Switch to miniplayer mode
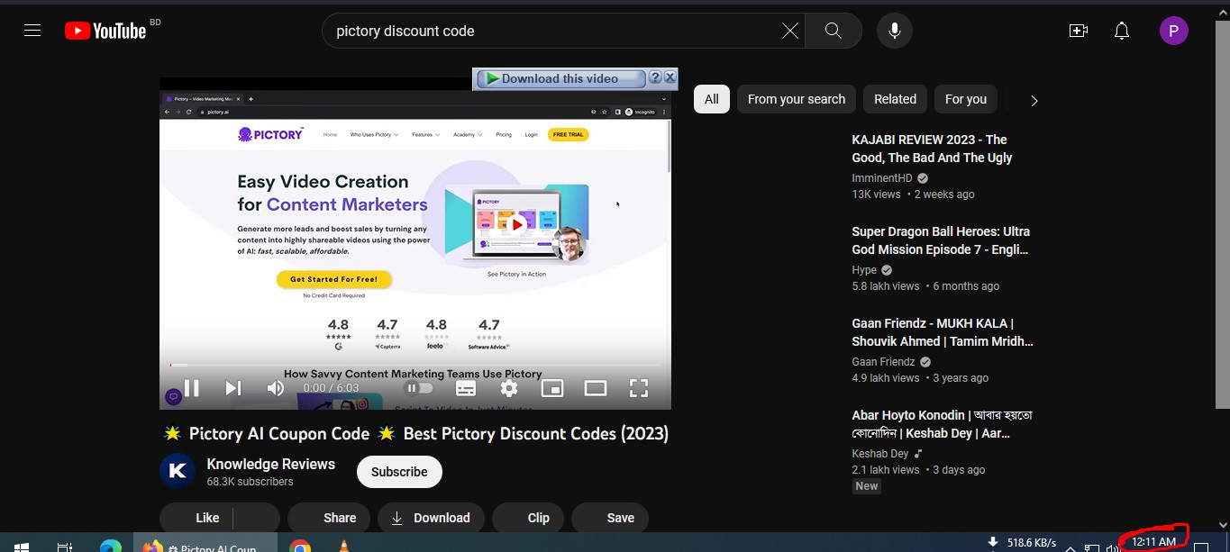Viewport: 1230px width, 552px height. pos(552,388)
